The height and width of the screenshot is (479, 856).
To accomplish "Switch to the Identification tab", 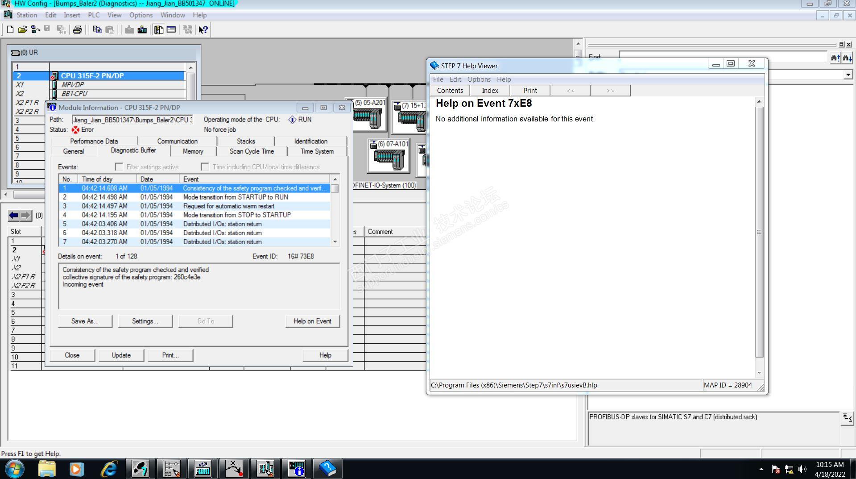I will 310,141.
